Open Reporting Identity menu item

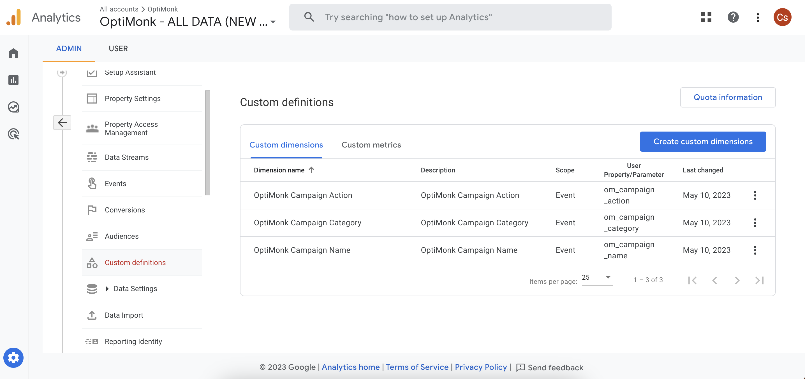pyautogui.click(x=142, y=341)
